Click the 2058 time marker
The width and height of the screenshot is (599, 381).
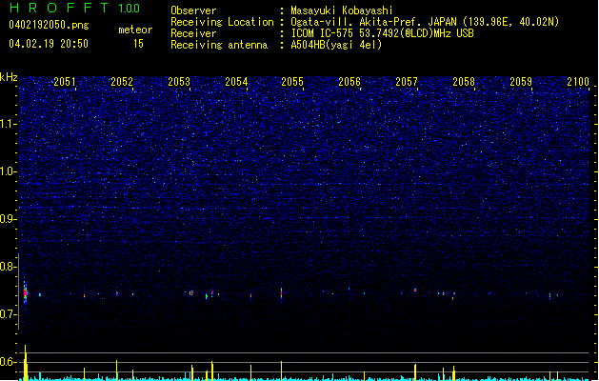click(x=464, y=81)
